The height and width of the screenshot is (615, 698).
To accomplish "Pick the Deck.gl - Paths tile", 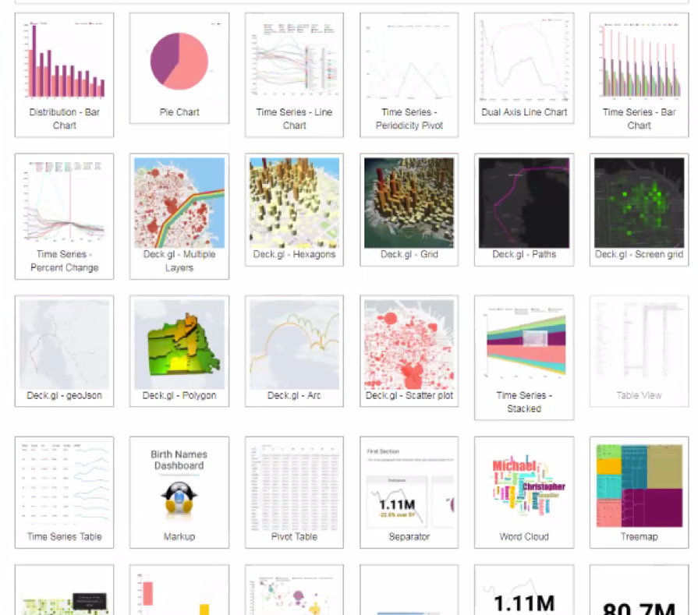I will [524, 210].
